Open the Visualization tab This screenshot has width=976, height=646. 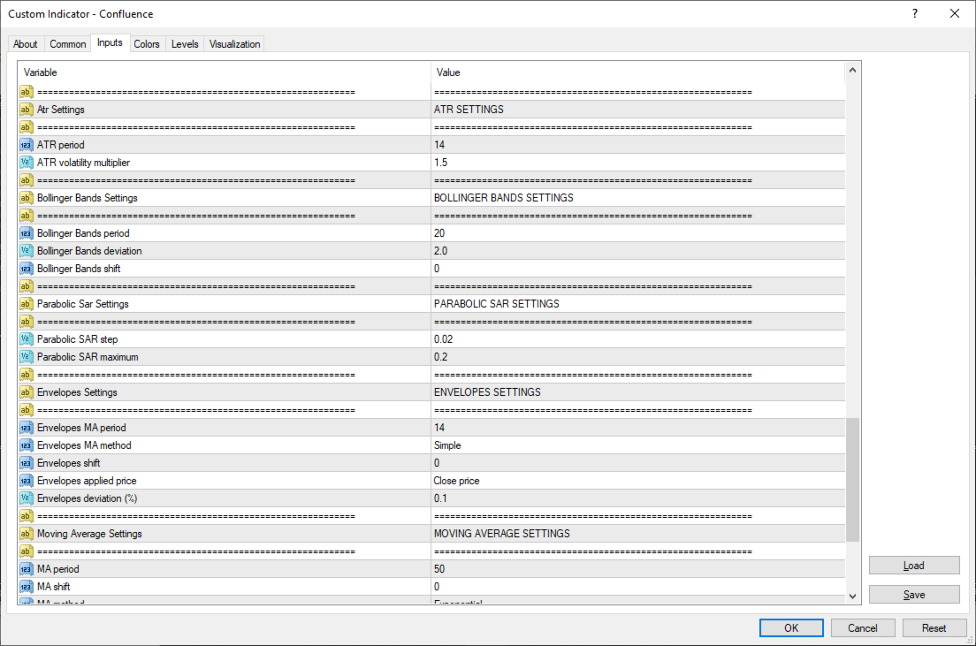tap(234, 44)
